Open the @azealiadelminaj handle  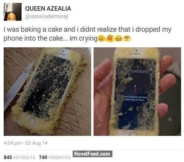[46, 17]
